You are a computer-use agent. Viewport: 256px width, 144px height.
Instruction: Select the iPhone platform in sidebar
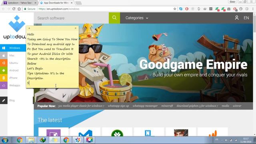(13, 78)
